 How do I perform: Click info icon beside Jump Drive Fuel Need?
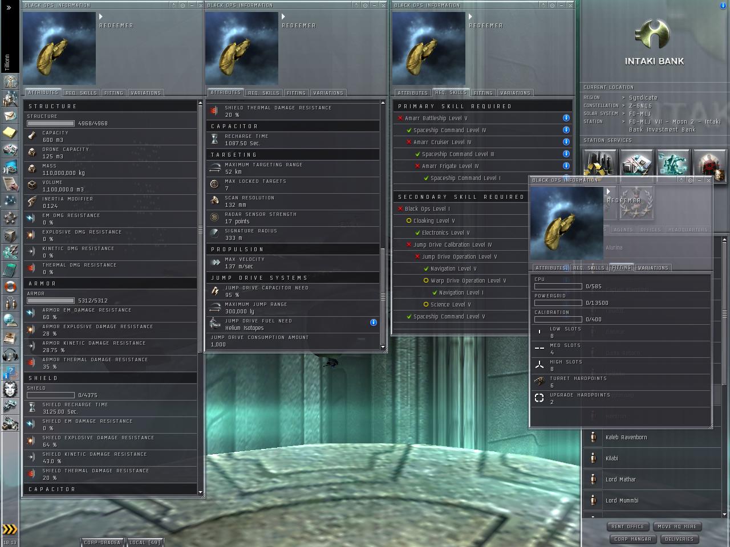click(x=374, y=323)
